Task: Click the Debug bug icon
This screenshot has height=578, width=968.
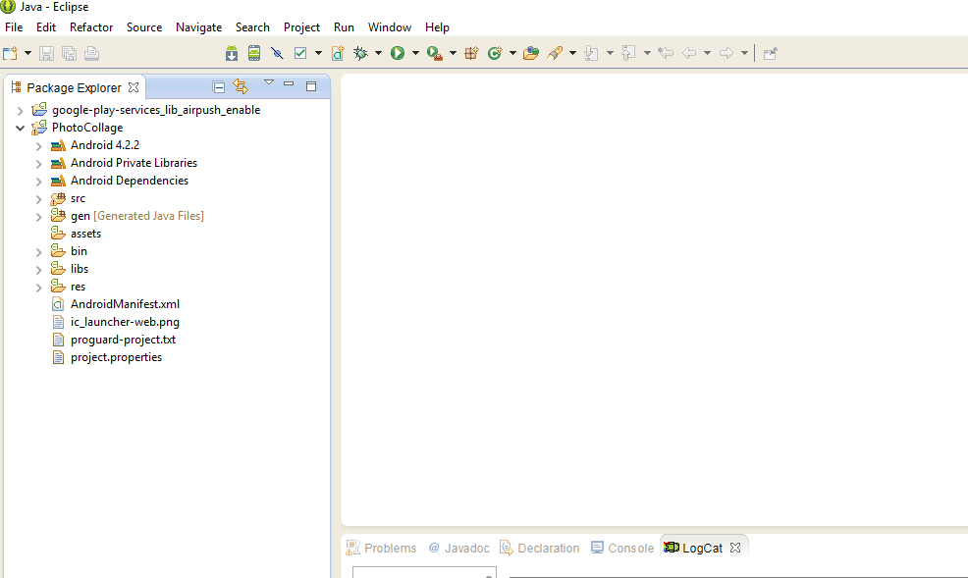Action: [x=360, y=53]
